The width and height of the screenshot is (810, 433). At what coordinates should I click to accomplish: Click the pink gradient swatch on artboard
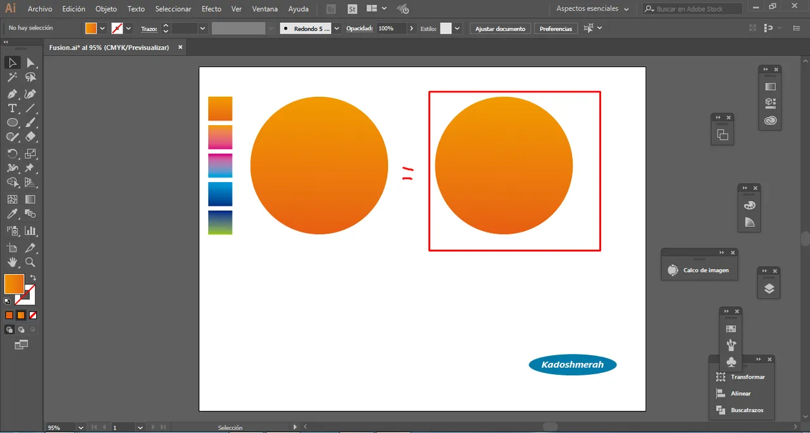click(220, 137)
